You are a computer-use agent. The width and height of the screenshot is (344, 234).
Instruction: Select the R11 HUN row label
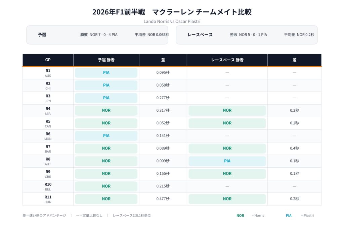(48, 199)
